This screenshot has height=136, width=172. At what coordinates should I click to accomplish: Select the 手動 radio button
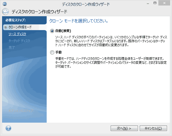tap(52, 52)
